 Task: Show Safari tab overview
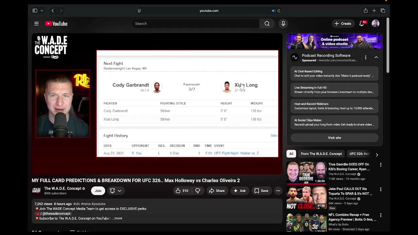[x=383, y=11]
